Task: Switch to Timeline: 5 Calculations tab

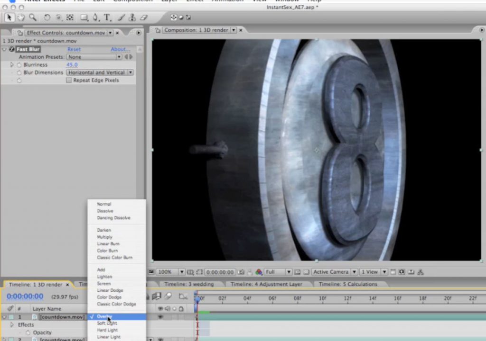Action: (348, 284)
